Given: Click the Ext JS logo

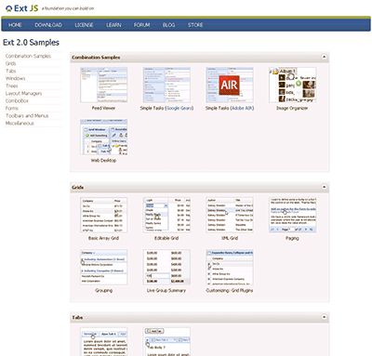Looking at the screenshot, I should pos(22,8).
